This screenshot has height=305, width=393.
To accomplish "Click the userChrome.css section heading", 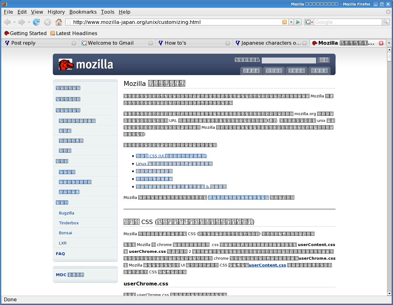I will coord(146,284).
